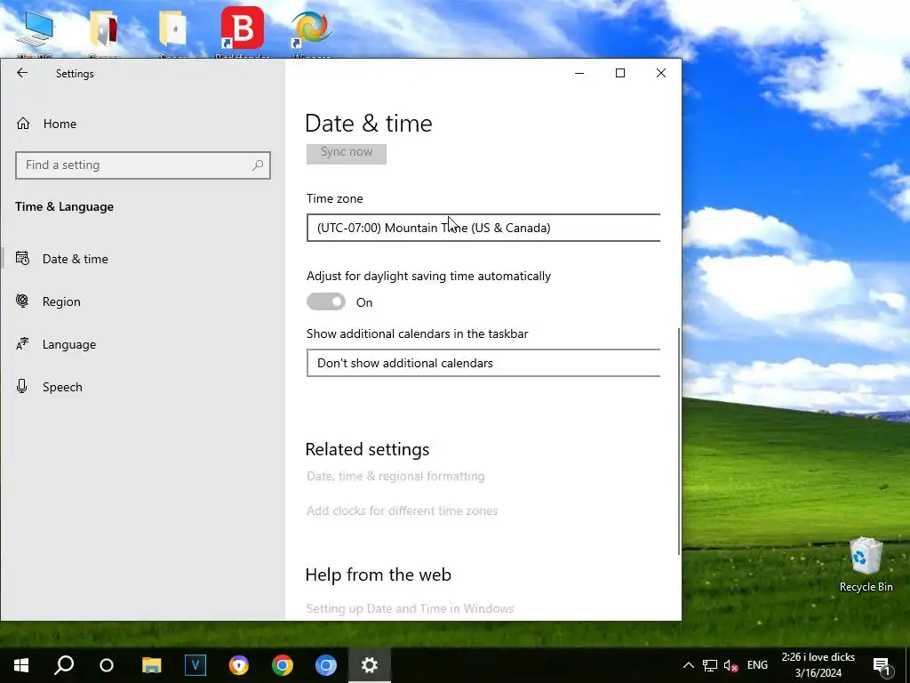
Task: Click the greyed Sync now button
Action: pos(347,153)
